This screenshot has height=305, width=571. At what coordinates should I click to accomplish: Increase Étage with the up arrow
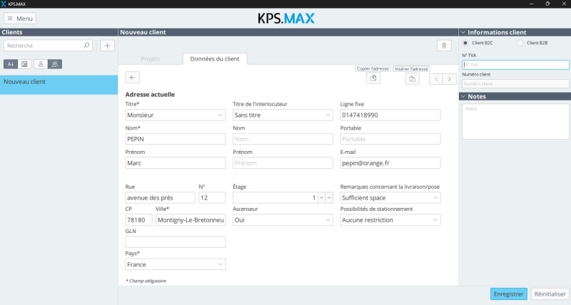[329, 198]
